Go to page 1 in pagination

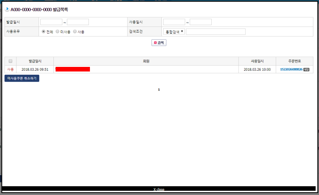[x=159, y=90]
